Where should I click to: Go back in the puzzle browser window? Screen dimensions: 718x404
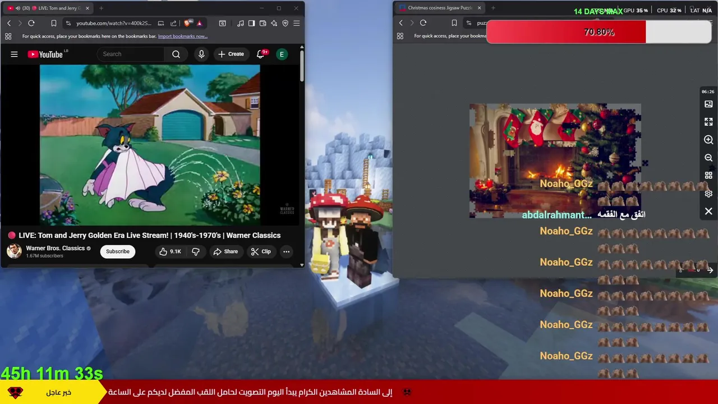[x=401, y=22]
